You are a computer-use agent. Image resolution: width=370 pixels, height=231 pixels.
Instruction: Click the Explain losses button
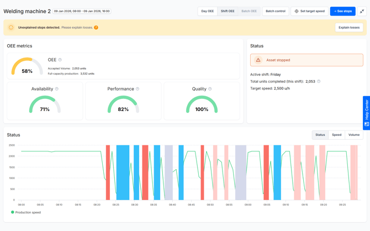tap(349, 28)
